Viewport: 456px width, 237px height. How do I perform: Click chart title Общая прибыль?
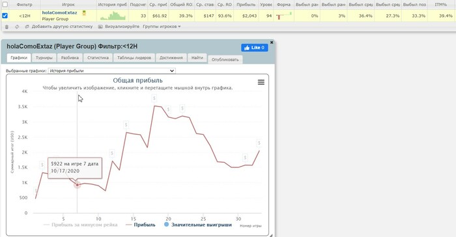click(x=137, y=81)
